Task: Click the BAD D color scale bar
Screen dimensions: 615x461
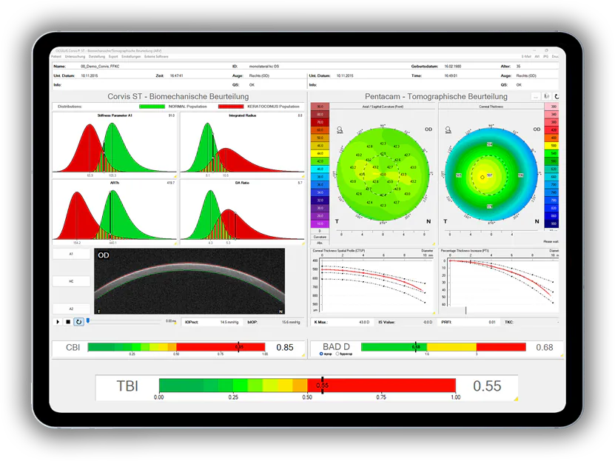Action: click(x=443, y=347)
